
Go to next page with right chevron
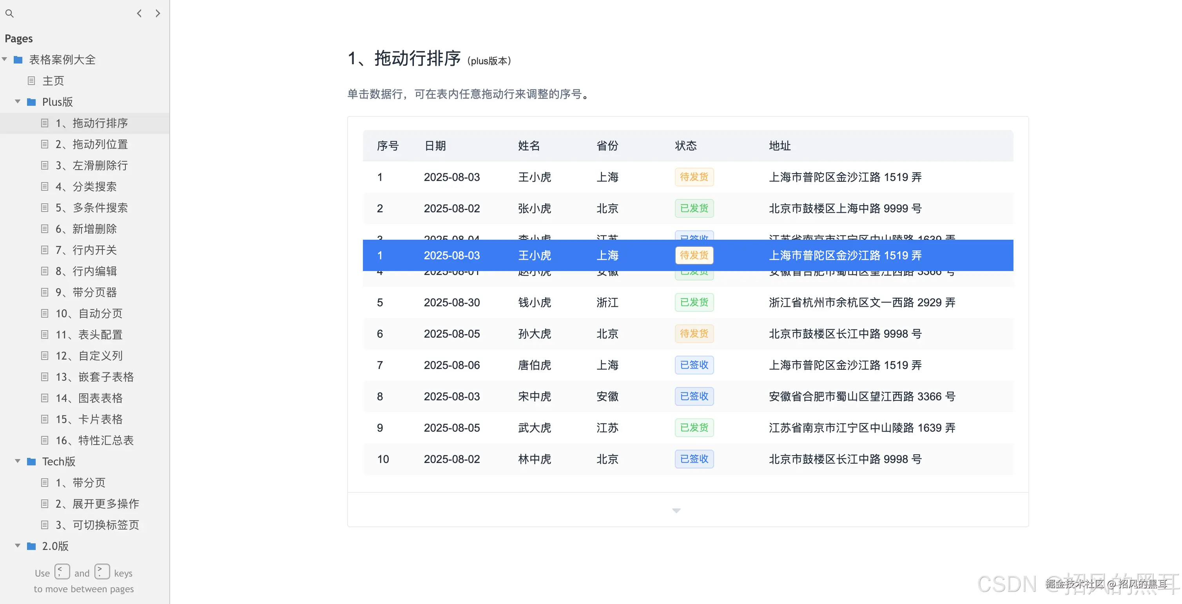click(x=158, y=13)
